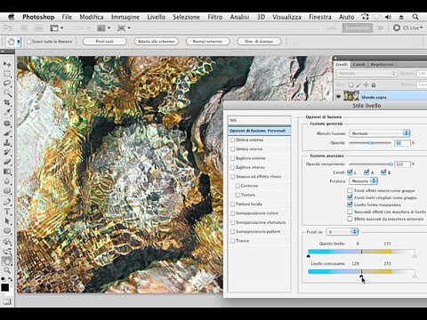The width and height of the screenshot is (427, 320).
Task: Click the Opacità slider in Fusione generale
Action: click(x=370, y=143)
